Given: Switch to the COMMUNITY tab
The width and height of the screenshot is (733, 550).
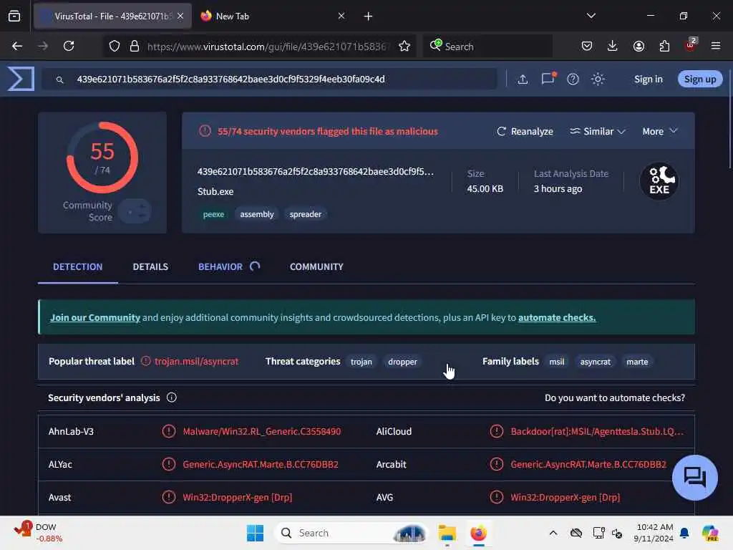Looking at the screenshot, I should (x=316, y=266).
